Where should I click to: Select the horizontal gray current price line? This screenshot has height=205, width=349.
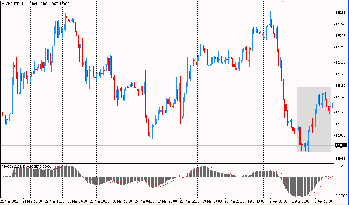pos(140,145)
